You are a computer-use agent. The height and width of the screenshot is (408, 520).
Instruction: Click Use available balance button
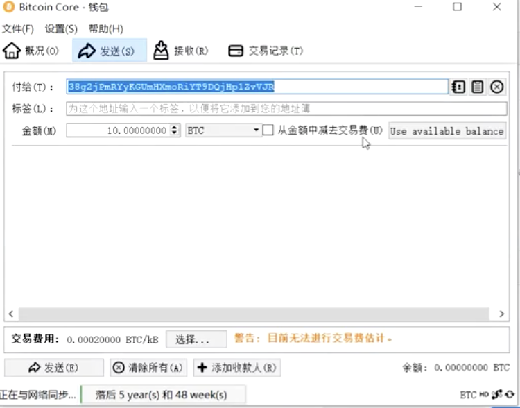(447, 131)
